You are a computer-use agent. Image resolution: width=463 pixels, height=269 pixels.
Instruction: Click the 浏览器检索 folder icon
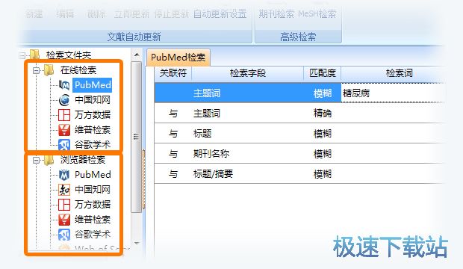coord(49,160)
